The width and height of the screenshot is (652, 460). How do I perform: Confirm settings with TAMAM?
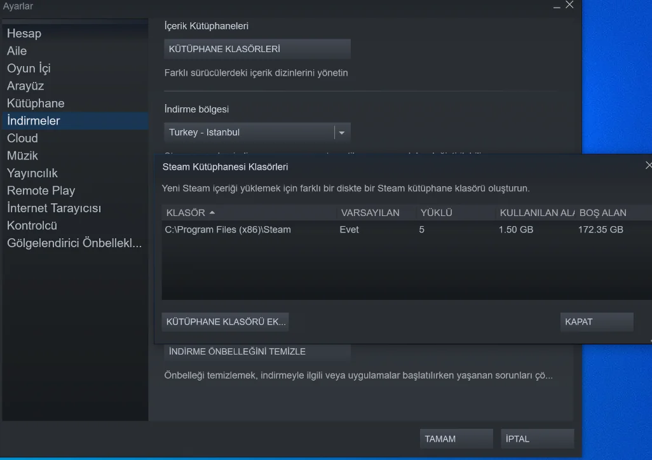(456, 439)
